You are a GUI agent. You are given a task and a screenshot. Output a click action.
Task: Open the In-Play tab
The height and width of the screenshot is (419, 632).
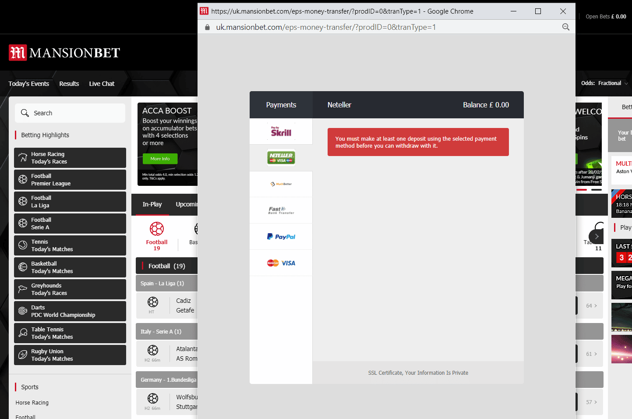click(152, 204)
